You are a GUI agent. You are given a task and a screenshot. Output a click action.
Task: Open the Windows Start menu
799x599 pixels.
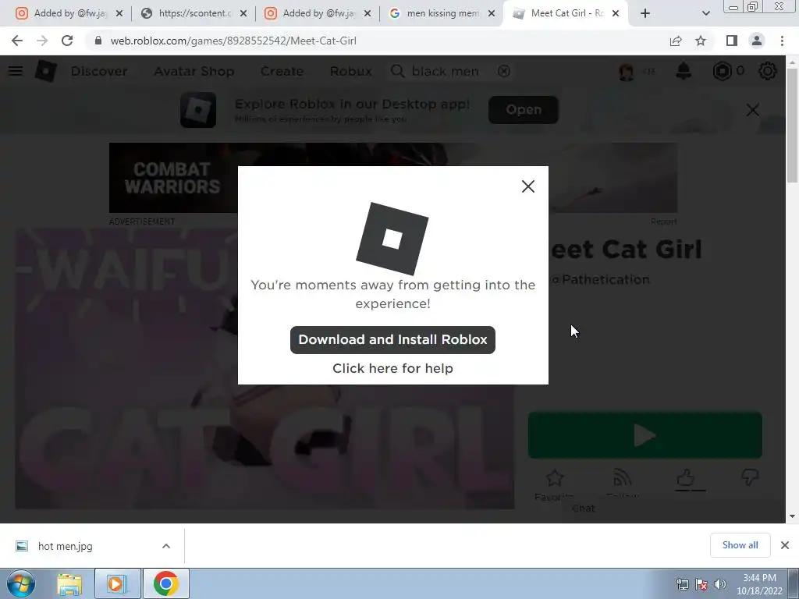(x=21, y=583)
